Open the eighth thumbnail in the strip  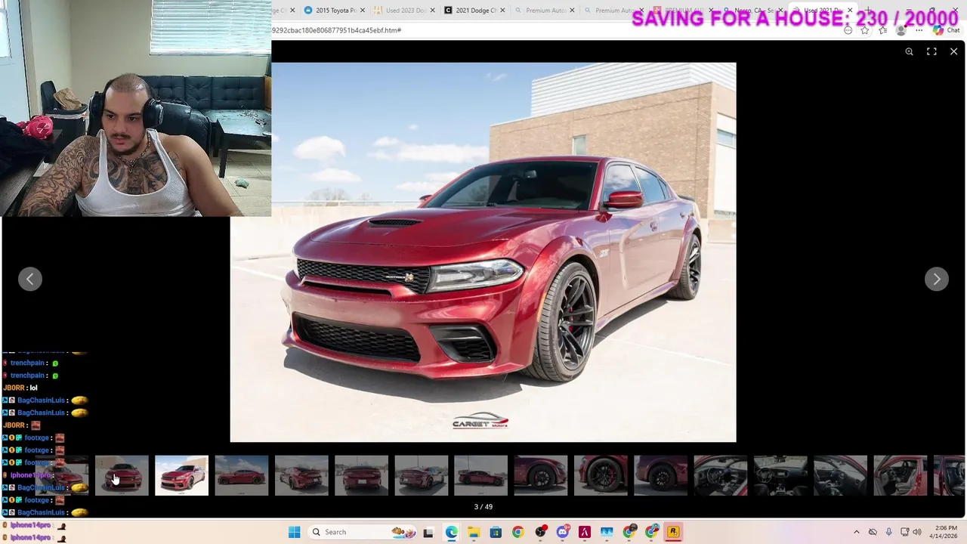coord(481,476)
